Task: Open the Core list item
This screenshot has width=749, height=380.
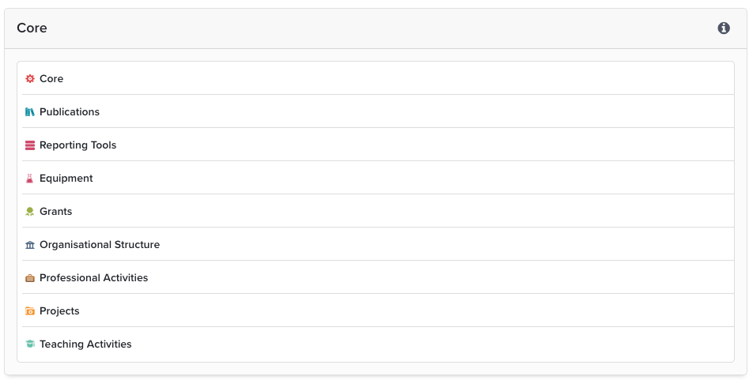Action: click(51, 79)
